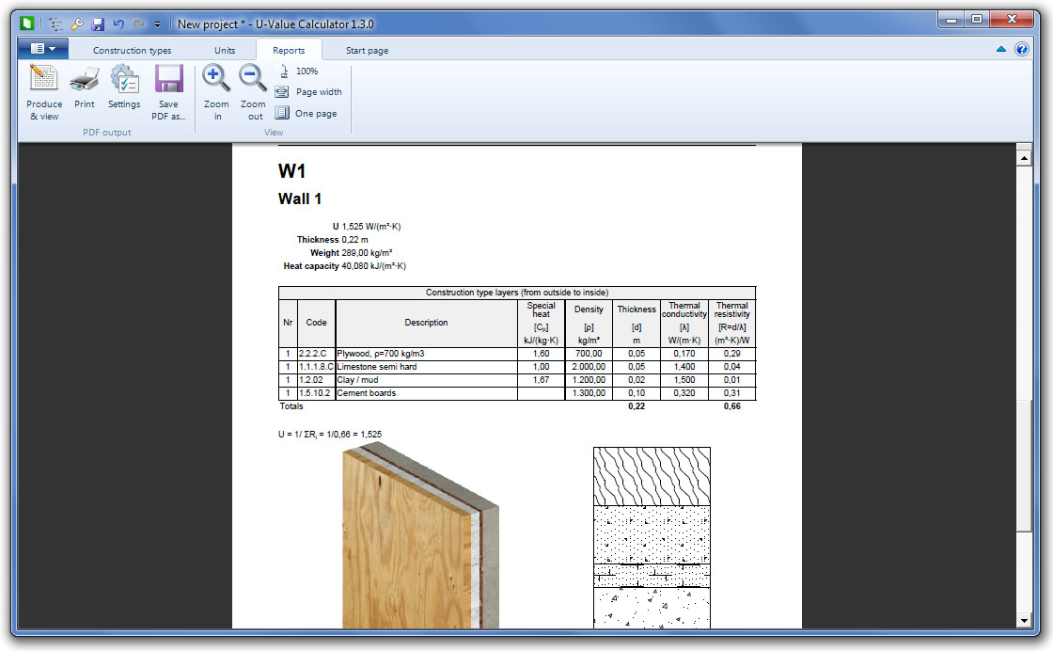Print the report

[85, 90]
